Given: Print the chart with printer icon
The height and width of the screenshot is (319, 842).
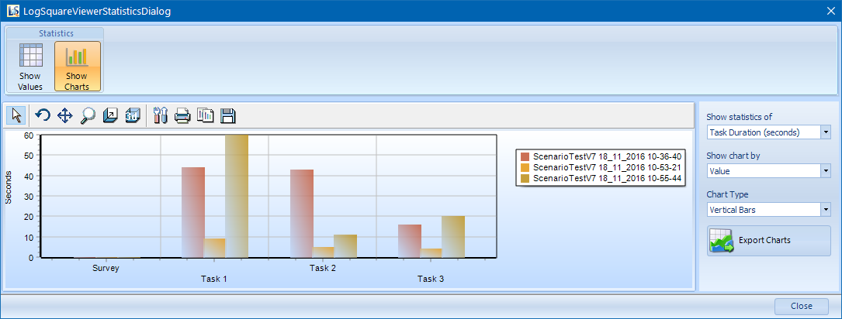Looking at the screenshot, I should tap(182, 116).
